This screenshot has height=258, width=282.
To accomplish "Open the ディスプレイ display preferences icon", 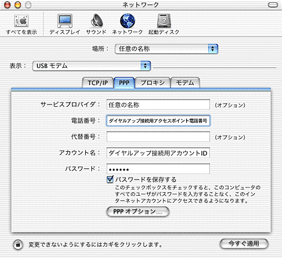I will [x=65, y=21].
